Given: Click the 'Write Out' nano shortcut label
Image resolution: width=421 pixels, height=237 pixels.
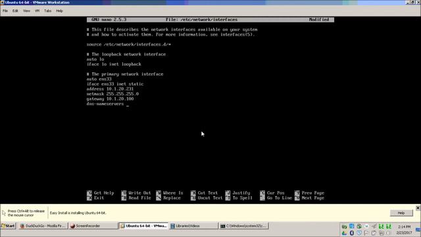Looking at the screenshot, I should coord(139,193).
